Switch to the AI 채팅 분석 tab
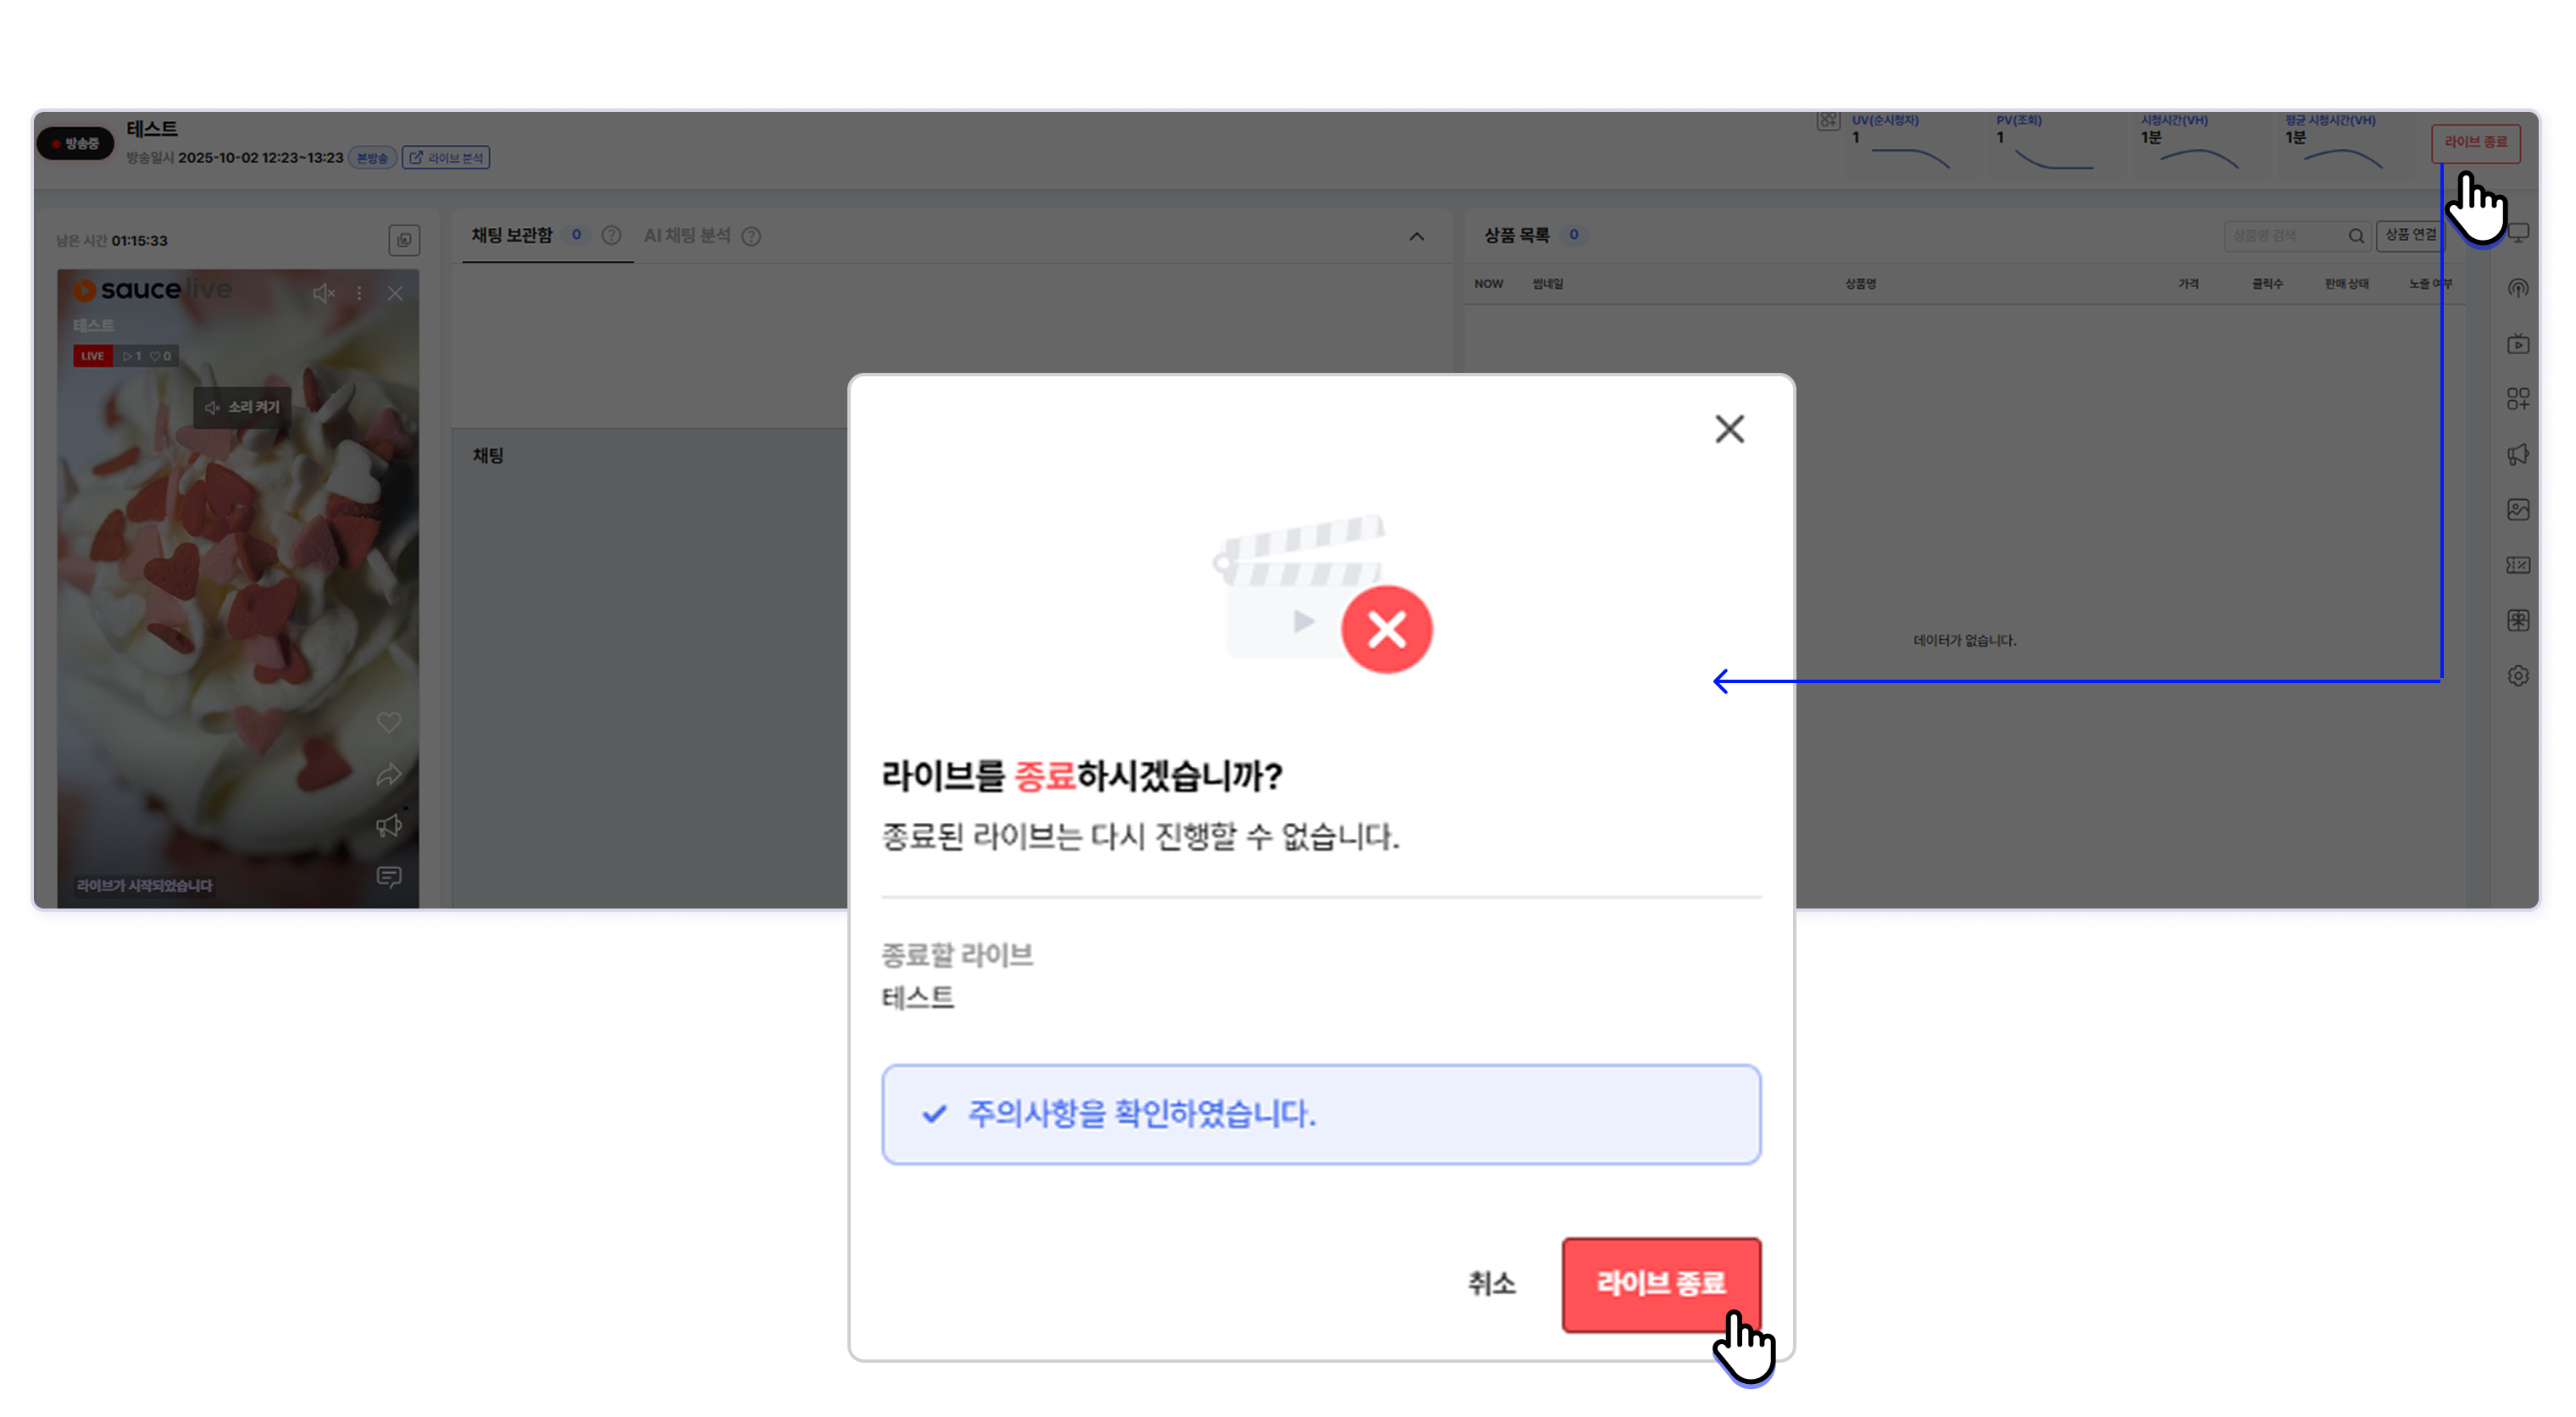Viewport: 2576px width, 1417px height. tap(687, 236)
